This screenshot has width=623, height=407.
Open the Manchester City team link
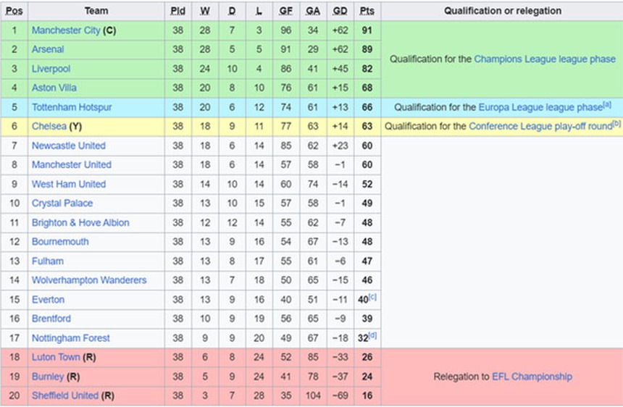(x=66, y=30)
